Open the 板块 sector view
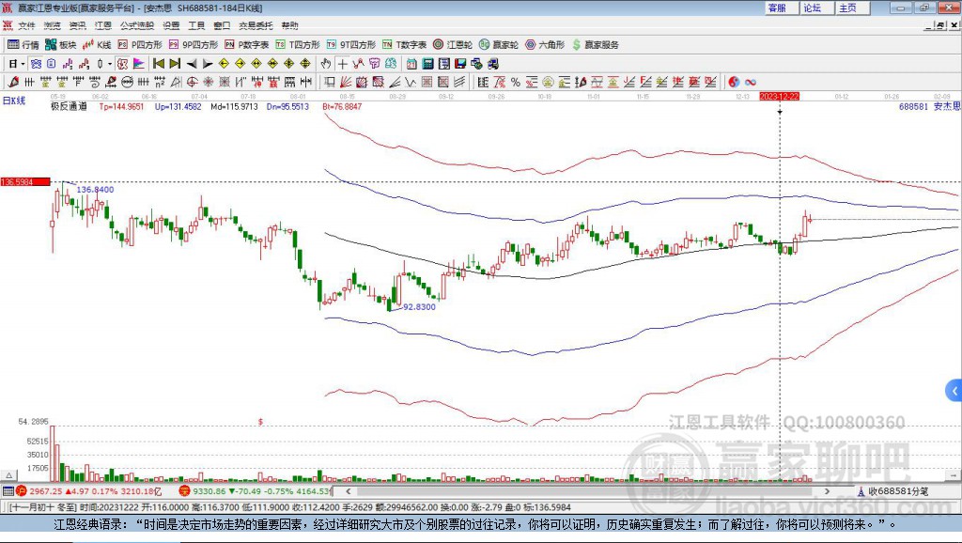Image resolution: width=962 pixels, height=543 pixels. click(x=60, y=45)
